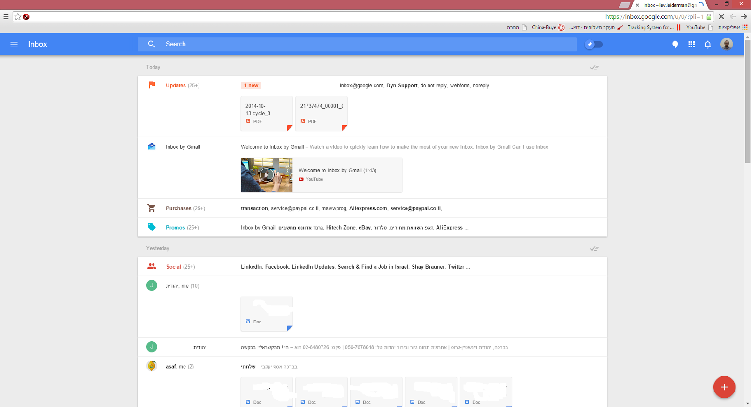The image size is (751, 407).
Task: Expand the Social bundle
Action: 372,266
